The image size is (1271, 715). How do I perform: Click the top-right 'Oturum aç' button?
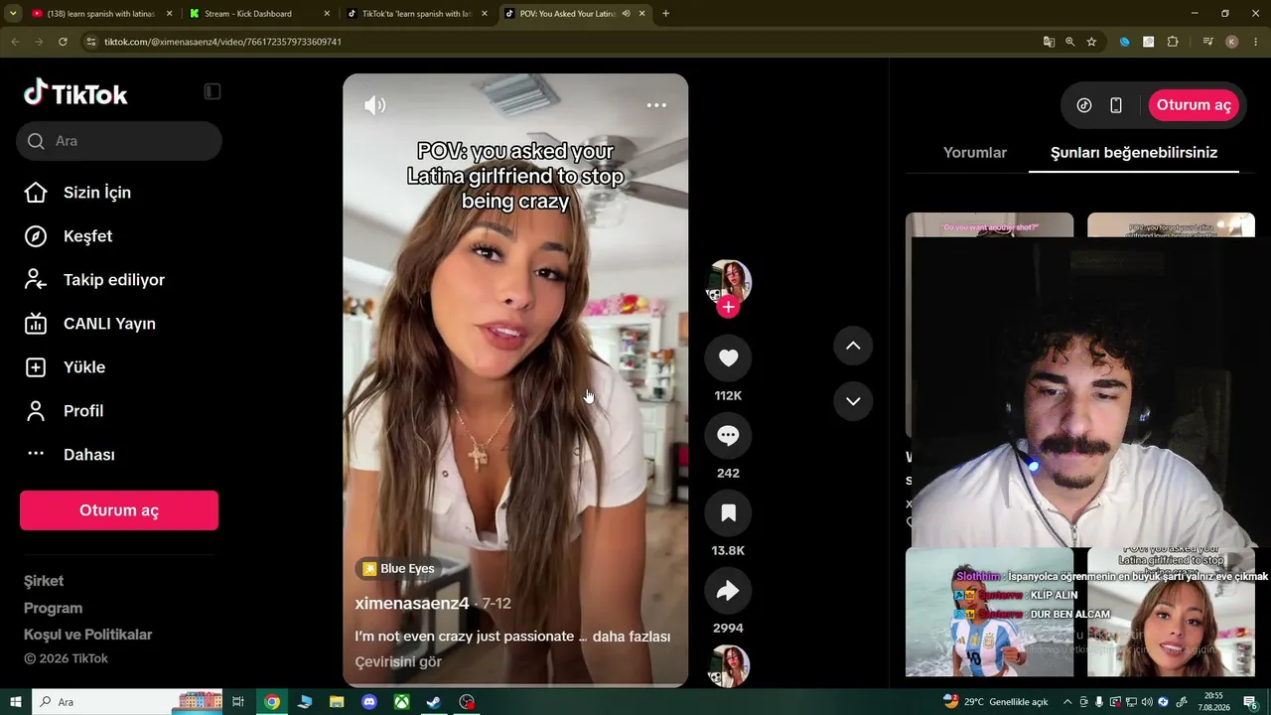1194,105
